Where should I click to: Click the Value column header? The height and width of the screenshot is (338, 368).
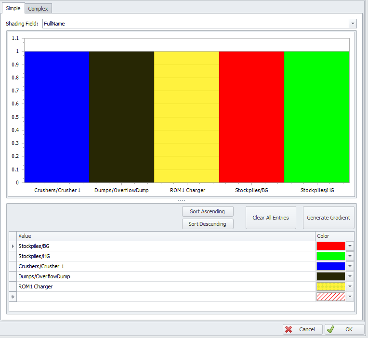click(x=166, y=236)
